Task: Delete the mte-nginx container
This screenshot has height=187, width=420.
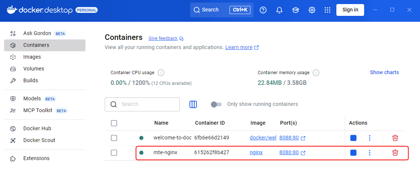Action: click(395, 153)
